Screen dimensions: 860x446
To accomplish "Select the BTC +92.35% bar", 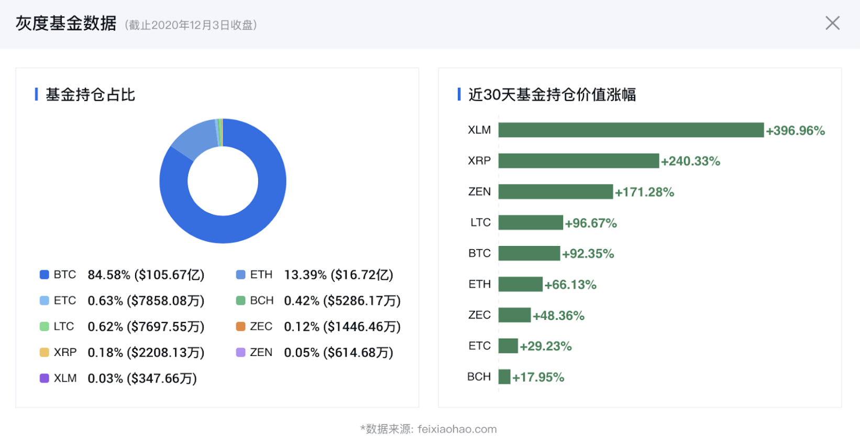I will [529, 253].
